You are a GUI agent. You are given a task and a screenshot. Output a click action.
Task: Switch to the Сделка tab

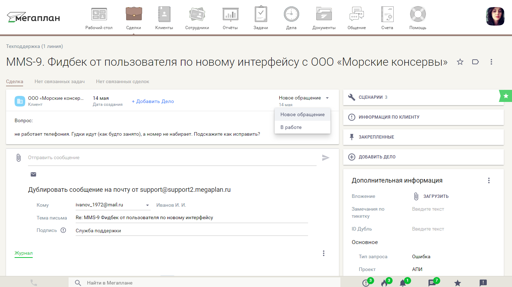click(15, 81)
